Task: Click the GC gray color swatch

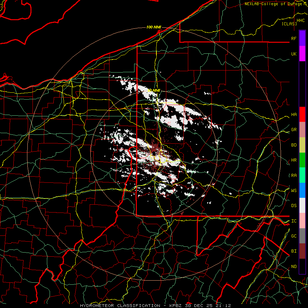Action: click(302, 236)
